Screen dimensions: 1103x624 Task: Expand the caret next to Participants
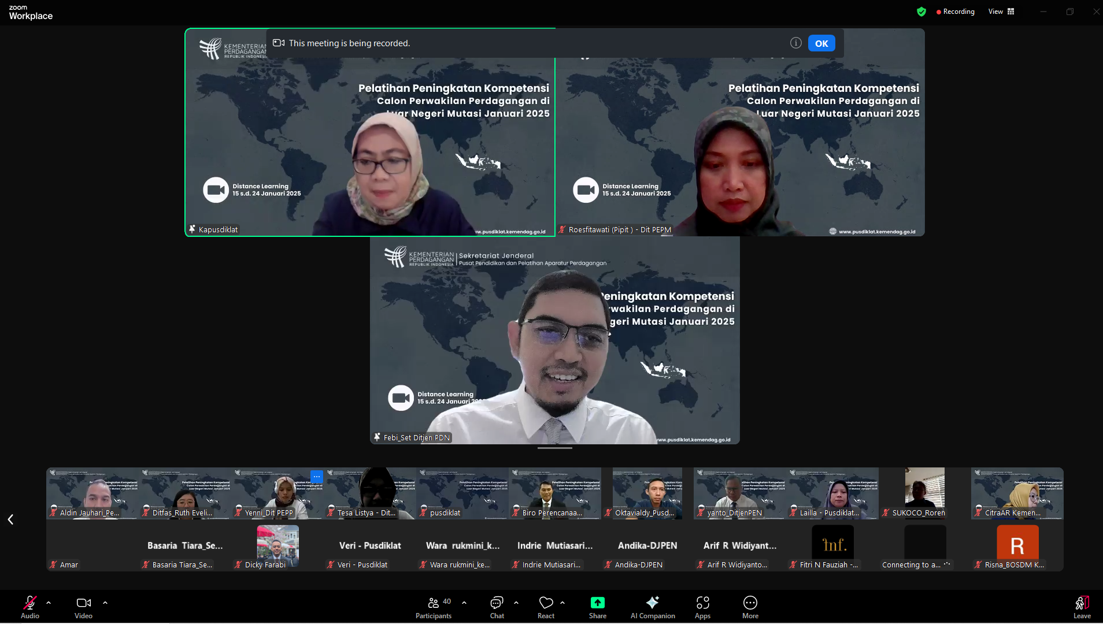pos(464,603)
